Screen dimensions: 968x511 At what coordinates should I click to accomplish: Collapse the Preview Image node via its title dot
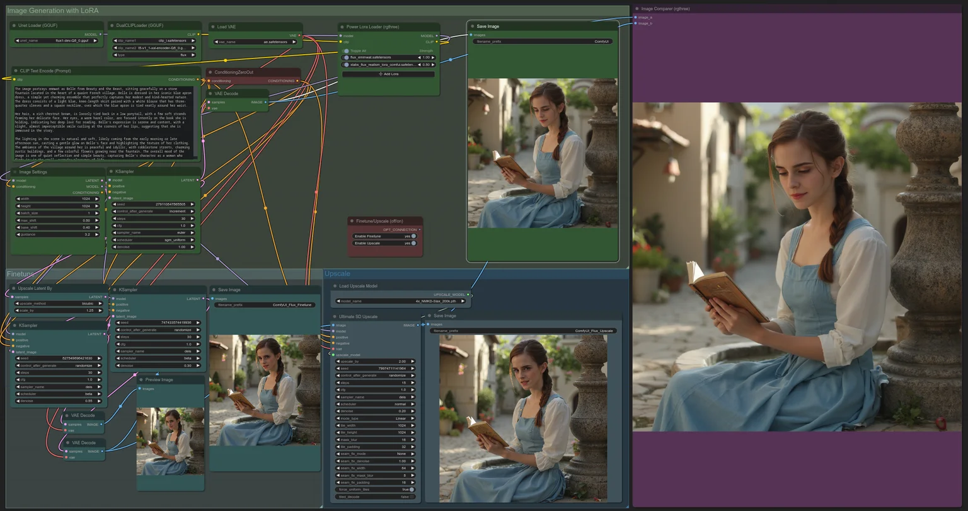(x=141, y=380)
